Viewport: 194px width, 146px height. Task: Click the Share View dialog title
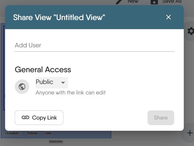(x=59, y=18)
